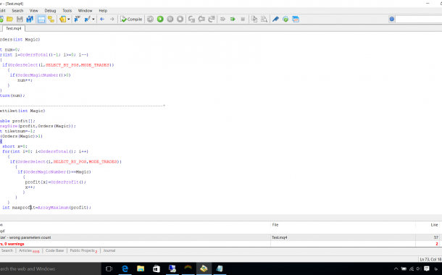The height and width of the screenshot is (275, 442).
Task: Click the Compile button in the toolbar
Action: [131, 19]
